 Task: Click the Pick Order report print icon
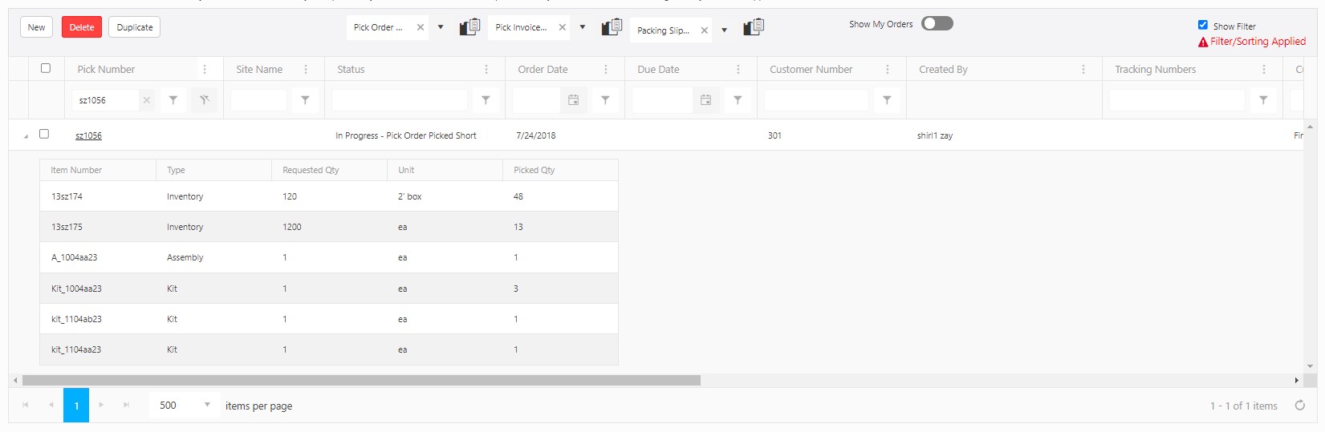tap(469, 27)
